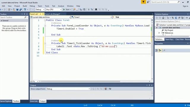Switch to the Class View tab

[179, 39]
